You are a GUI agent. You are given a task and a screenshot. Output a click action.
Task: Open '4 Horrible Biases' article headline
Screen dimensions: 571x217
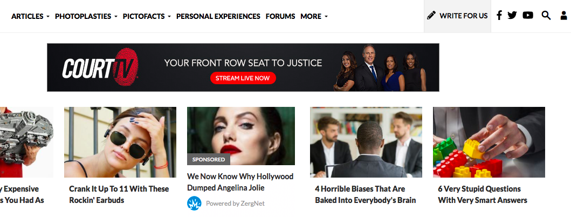pyautogui.click(x=365, y=194)
